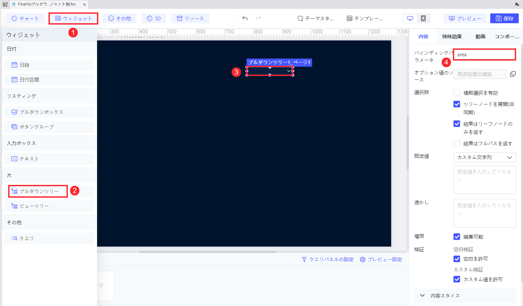The image size is (523, 306).
Task: Toggle カスタム値を許可 checkbox
Action: click(x=457, y=279)
